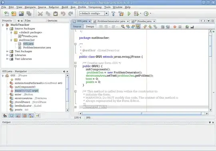Stop macro recording icon in editor toolbar
Image resolution: width=216 pixels, height=151 pixels.
[180, 27]
